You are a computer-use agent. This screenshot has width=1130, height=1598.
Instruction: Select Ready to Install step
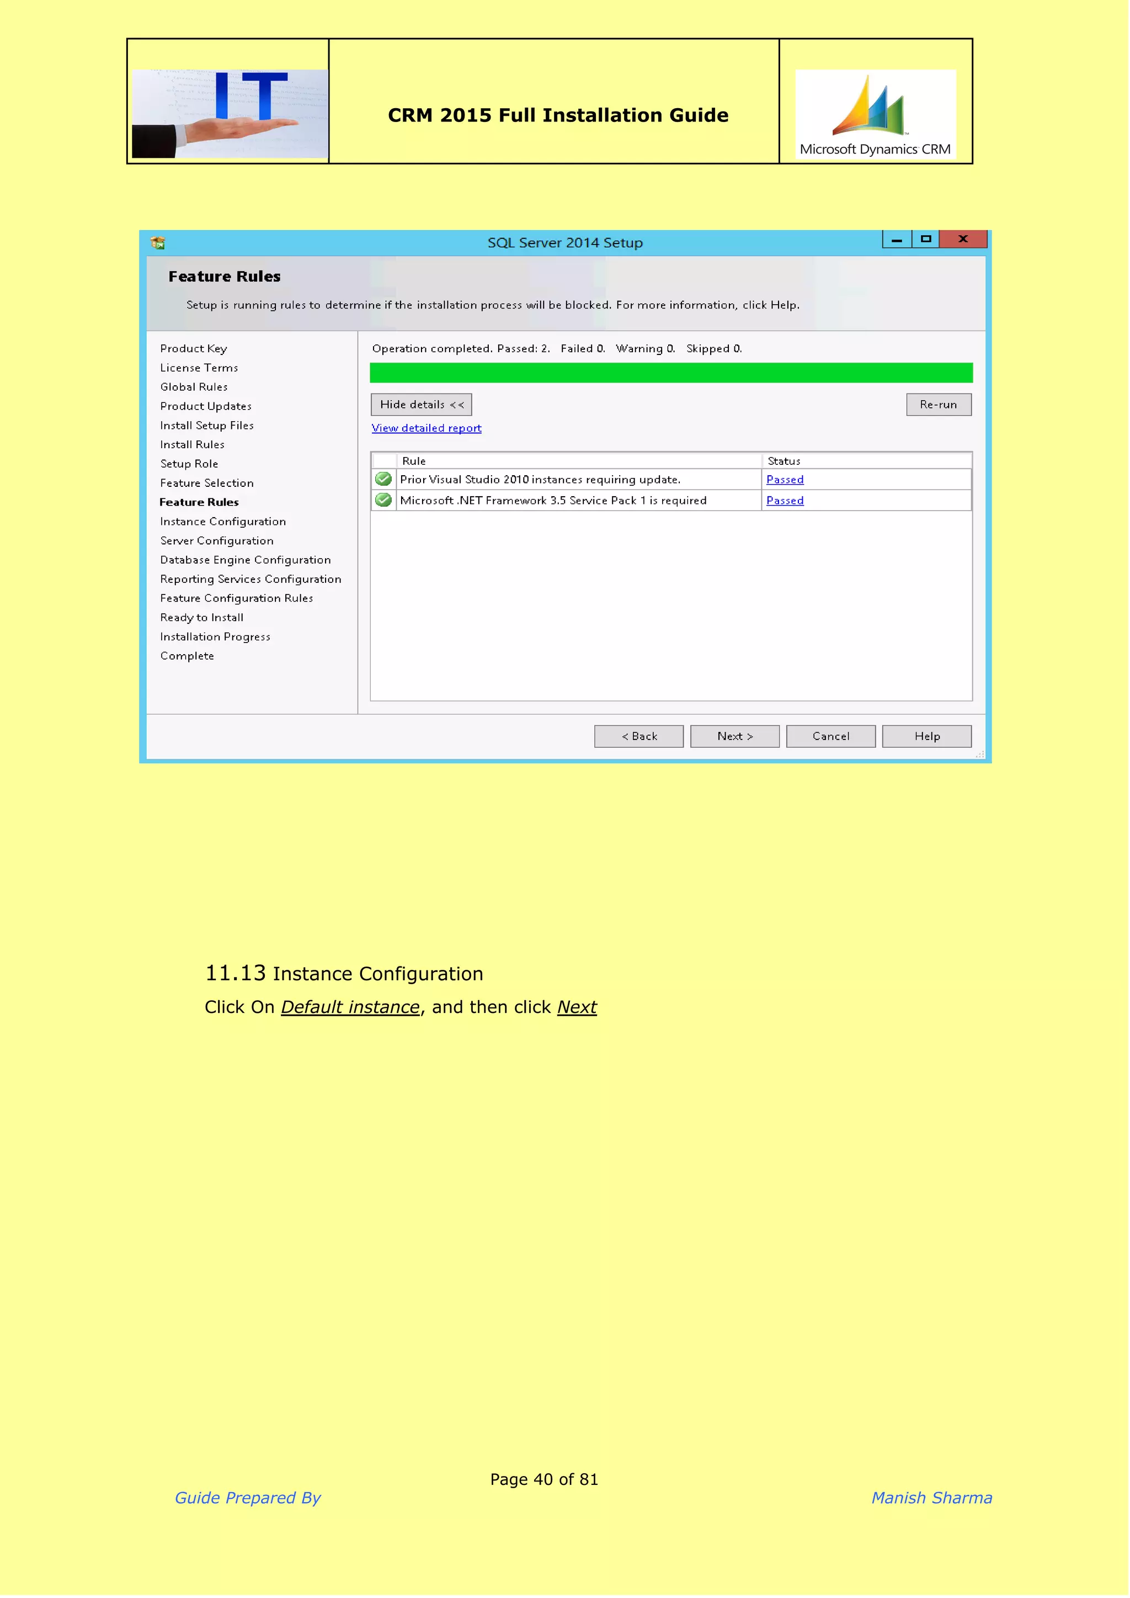(x=202, y=618)
